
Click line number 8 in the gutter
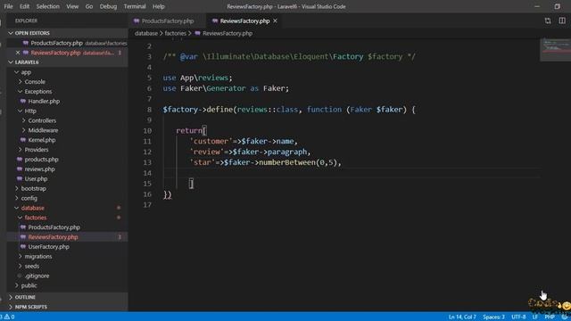(149, 110)
